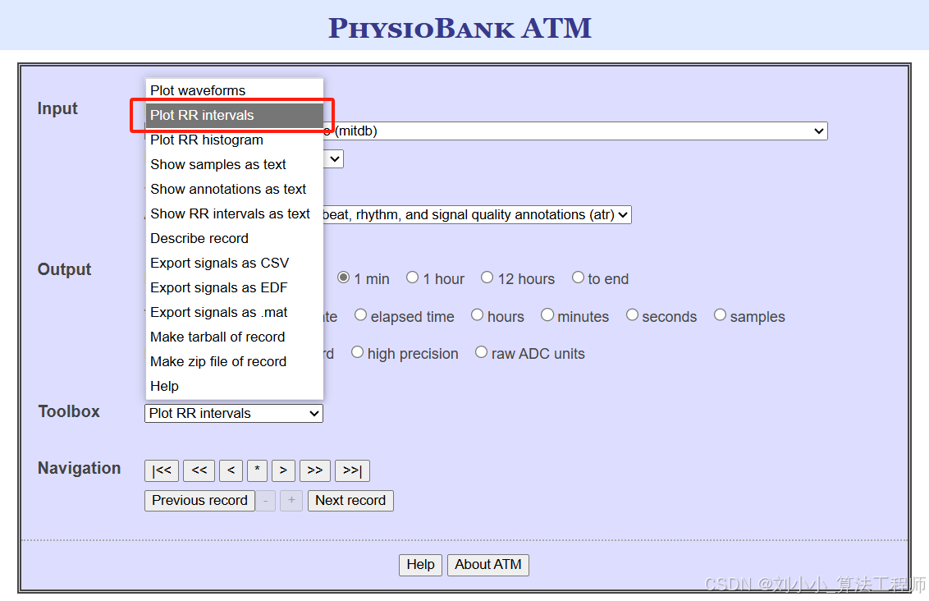Image resolution: width=929 pixels, height=601 pixels.
Task: Go to the Previous record
Action: tap(199, 501)
